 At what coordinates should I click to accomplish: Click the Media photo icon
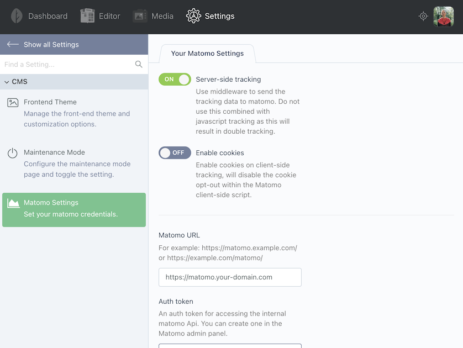coord(140,16)
